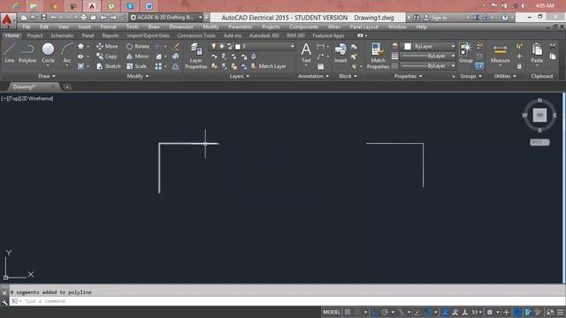The height and width of the screenshot is (318, 566).
Task: Toggle grid display in status bar
Action: click(x=348, y=312)
